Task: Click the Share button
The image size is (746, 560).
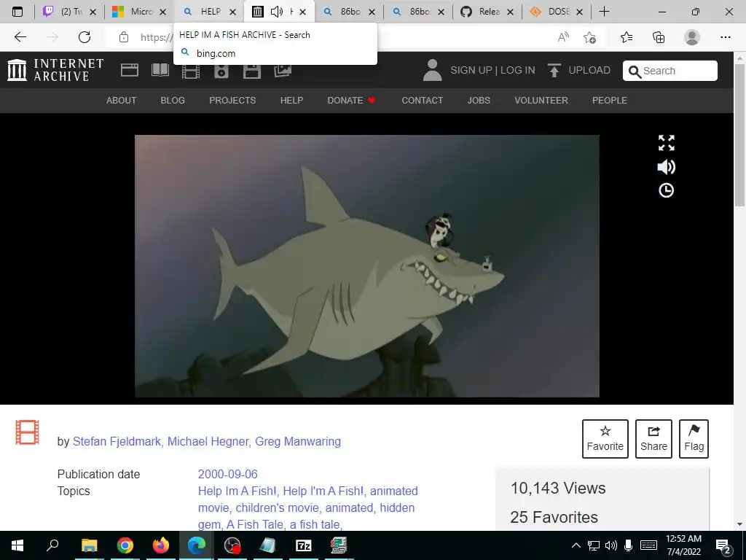Action: (653, 438)
